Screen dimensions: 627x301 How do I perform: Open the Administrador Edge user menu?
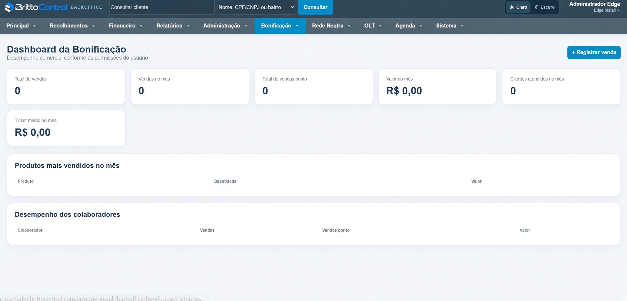tap(594, 7)
